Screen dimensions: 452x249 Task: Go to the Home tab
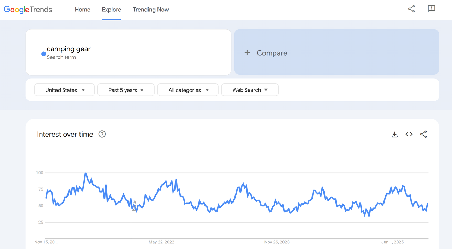coord(82,10)
